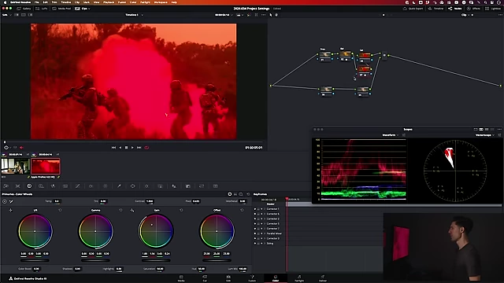Open the Waveform scope type dropdown
Viewport: 504px width, 283px height.
tap(391, 135)
